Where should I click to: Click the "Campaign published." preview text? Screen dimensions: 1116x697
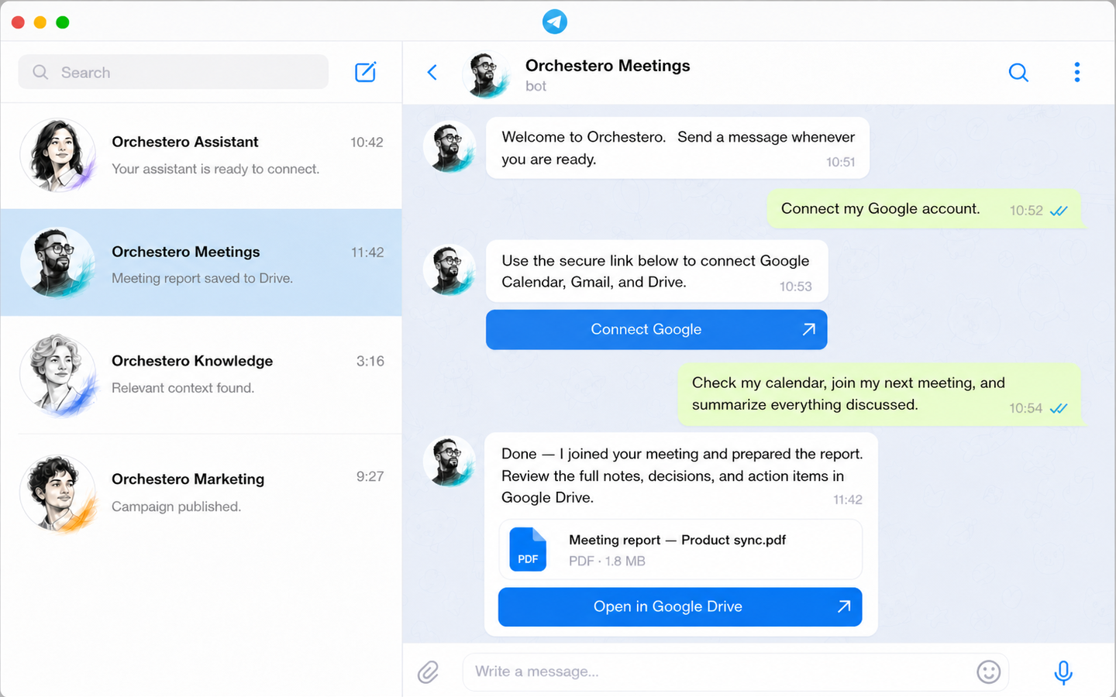(x=176, y=506)
